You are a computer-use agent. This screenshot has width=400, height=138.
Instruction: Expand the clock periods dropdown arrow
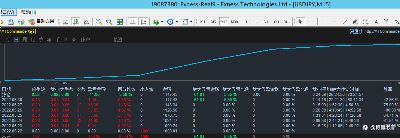177,22
